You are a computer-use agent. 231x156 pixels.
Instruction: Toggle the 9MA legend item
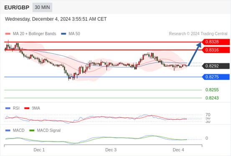32,108
